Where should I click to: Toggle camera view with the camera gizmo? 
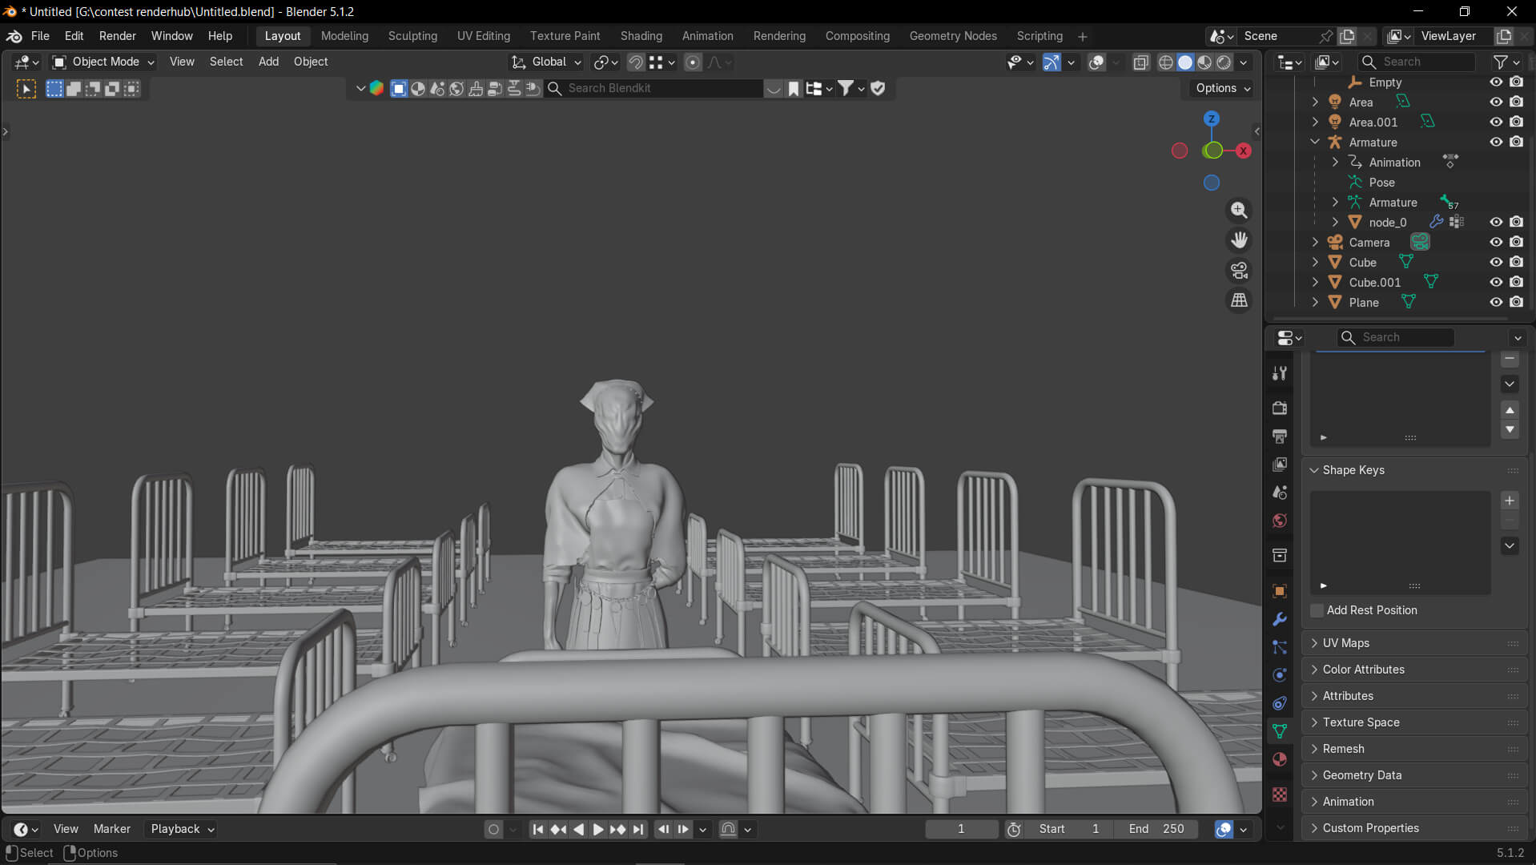pos(1239,271)
